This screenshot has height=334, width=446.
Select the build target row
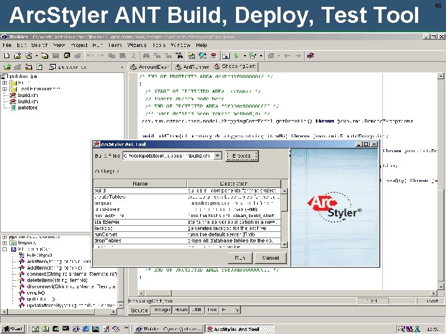tap(187, 191)
